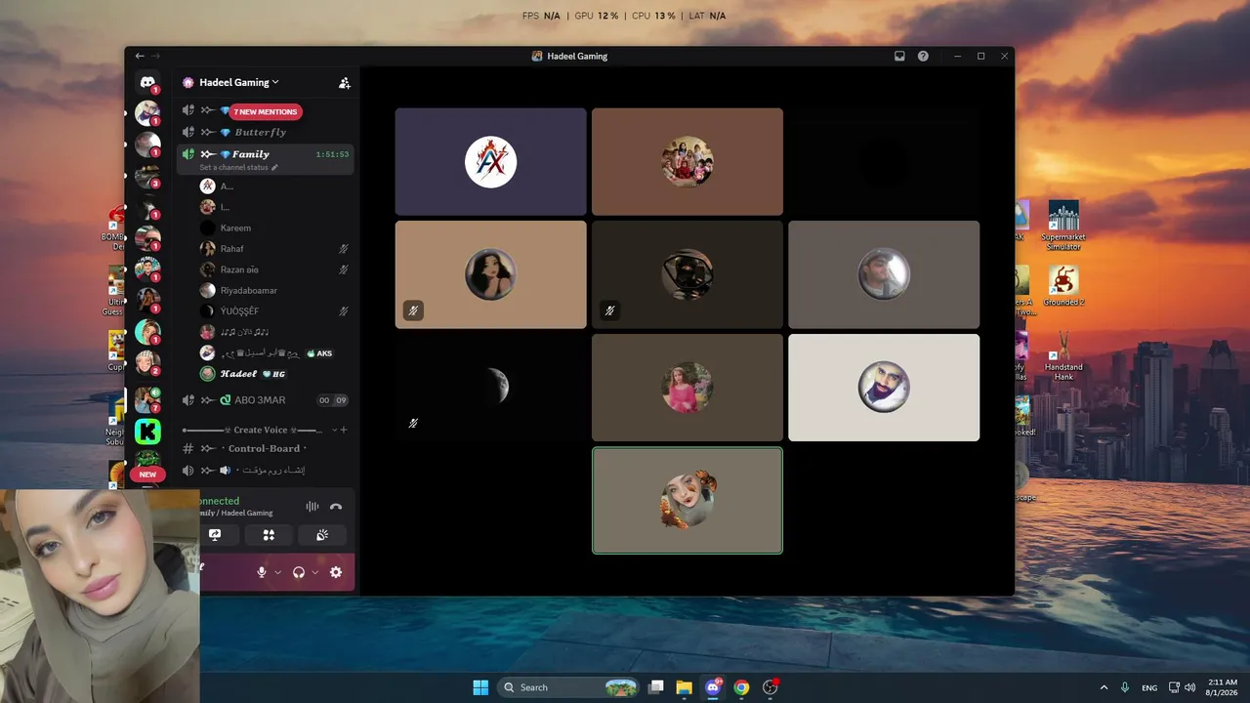Open the Control-Board text channel
1250x703 pixels.
pos(265,448)
